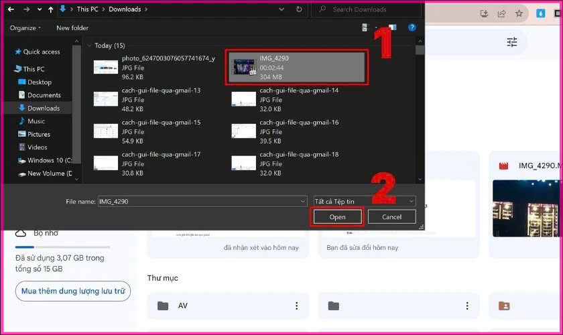This screenshot has width=563, height=335.
Task: Click Bộ nhớ storage cloud icon
Action: pos(21,233)
